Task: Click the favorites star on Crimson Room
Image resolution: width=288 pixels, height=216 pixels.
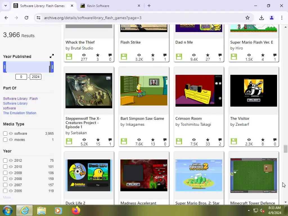Action: pos(208,140)
